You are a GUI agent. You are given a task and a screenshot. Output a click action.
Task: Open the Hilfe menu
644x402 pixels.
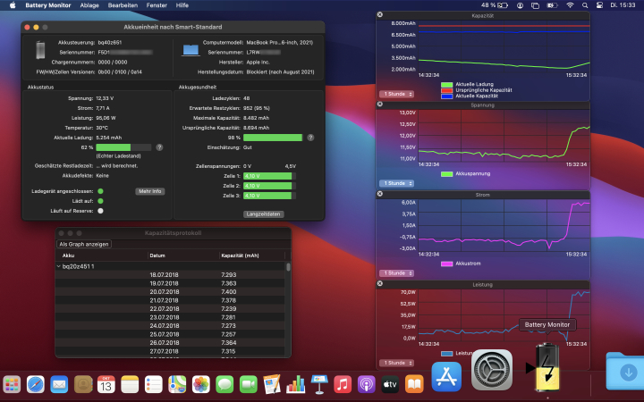pyautogui.click(x=182, y=5)
